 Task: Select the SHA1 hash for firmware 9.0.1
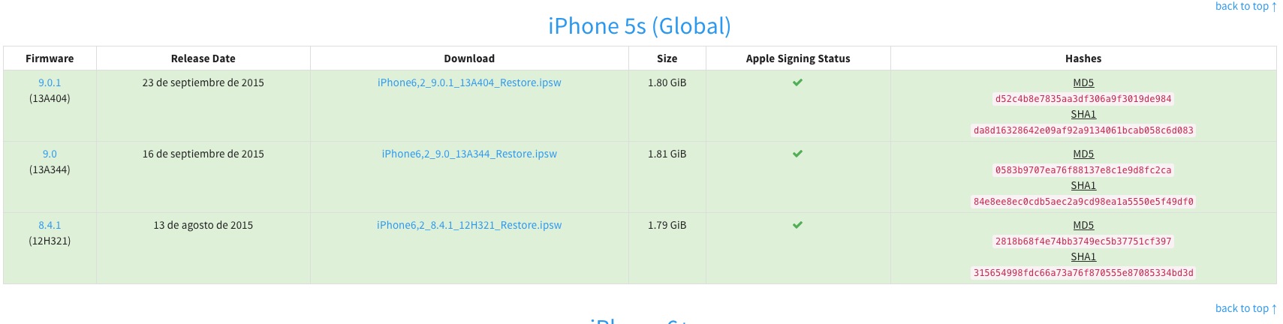[1083, 130]
